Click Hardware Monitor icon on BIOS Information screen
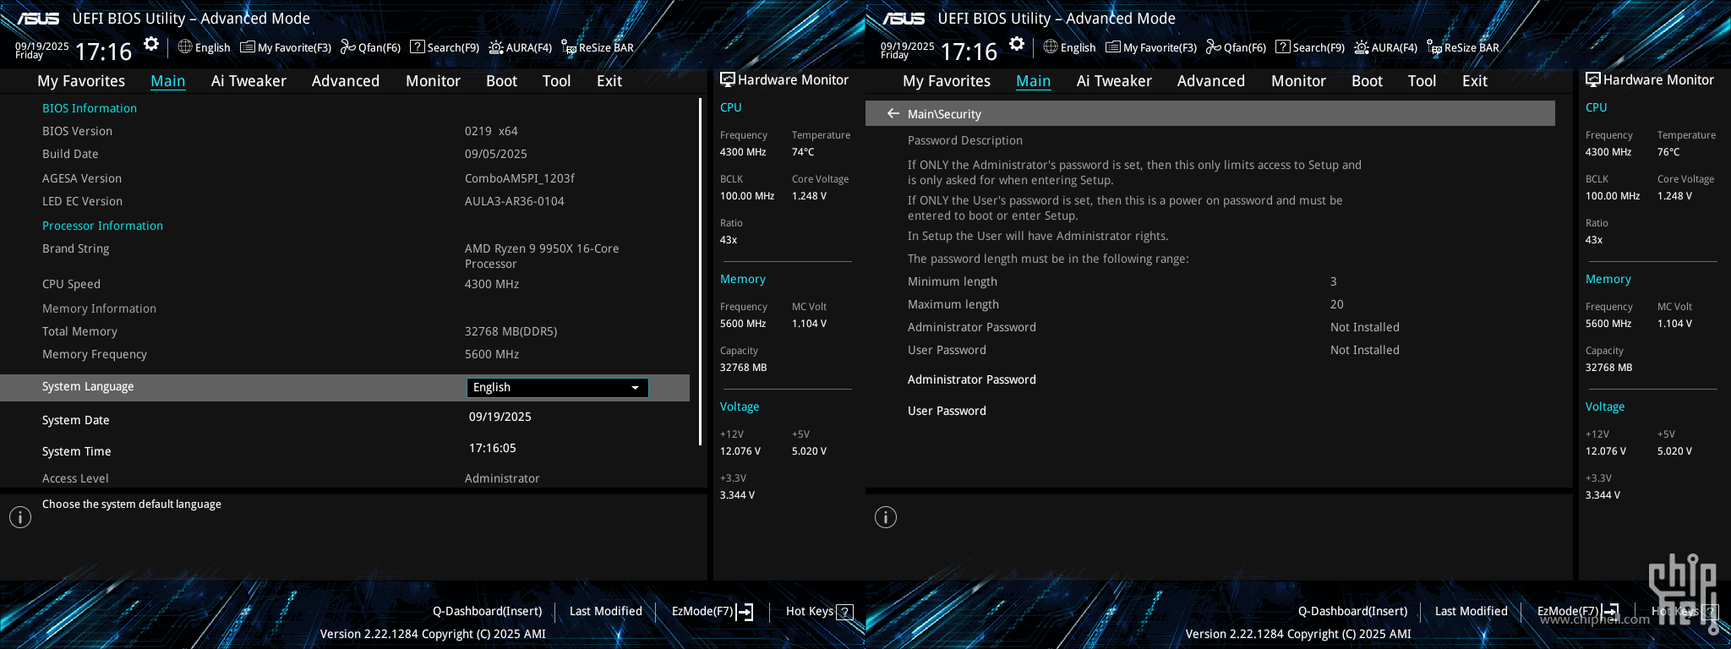 tap(727, 79)
